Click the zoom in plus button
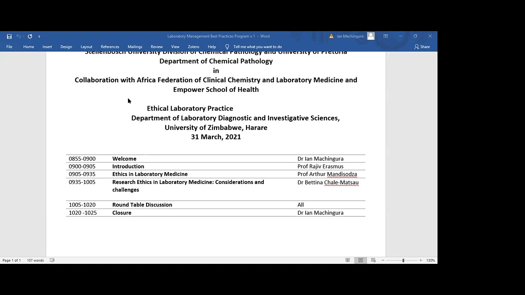The image size is (525, 295). tap(420, 261)
